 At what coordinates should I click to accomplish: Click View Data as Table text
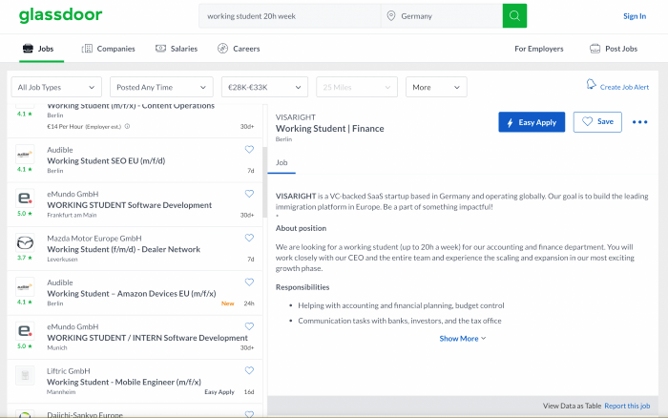(572, 406)
